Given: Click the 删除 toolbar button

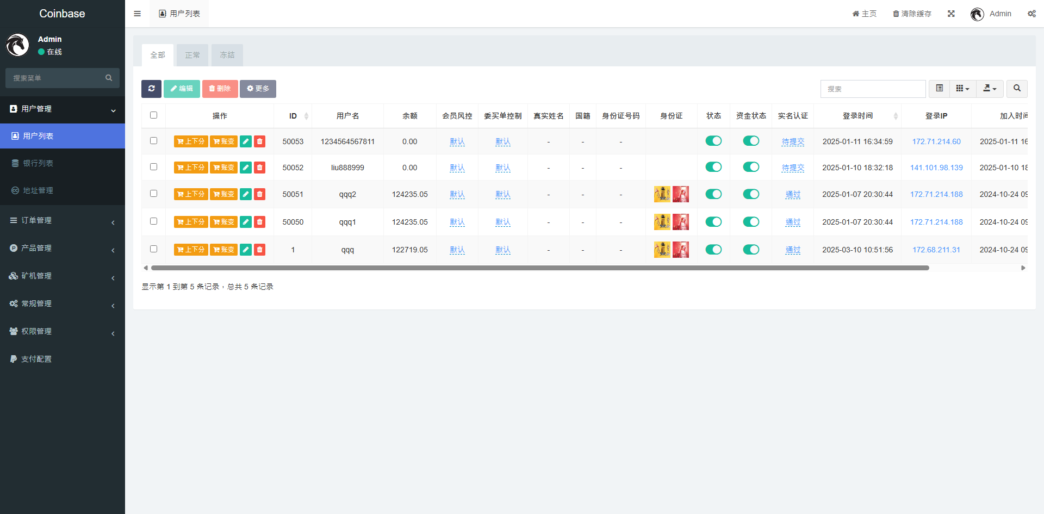Looking at the screenshot, I should [220, 89].
